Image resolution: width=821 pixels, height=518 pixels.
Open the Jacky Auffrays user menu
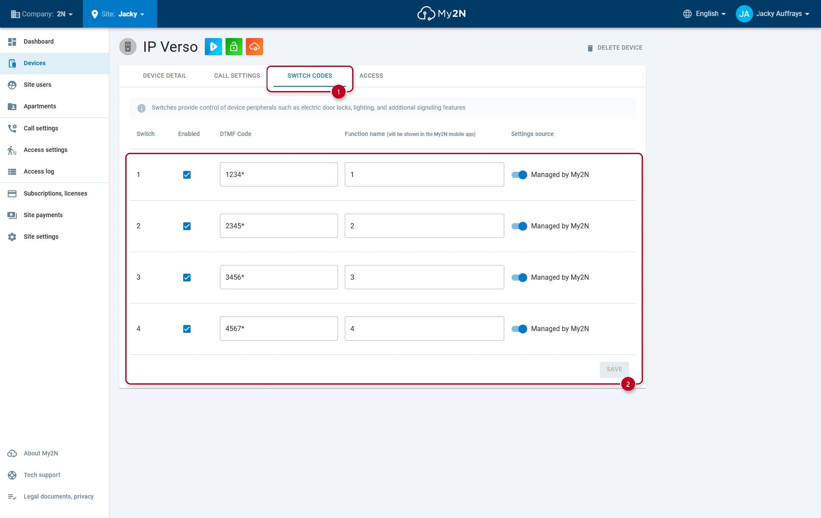point(773,14)
